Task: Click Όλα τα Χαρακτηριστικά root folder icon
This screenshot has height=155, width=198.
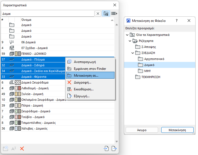Action: (132, 35)
